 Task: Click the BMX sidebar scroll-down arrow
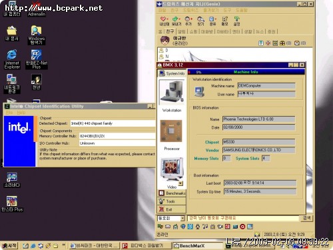pyautogui.click(x=180, y=183)
